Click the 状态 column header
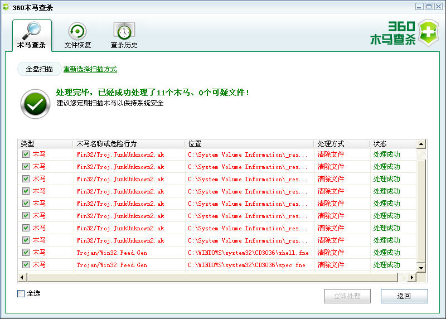The width and height of the screenshot is (446, 319). tap(394, 144)
